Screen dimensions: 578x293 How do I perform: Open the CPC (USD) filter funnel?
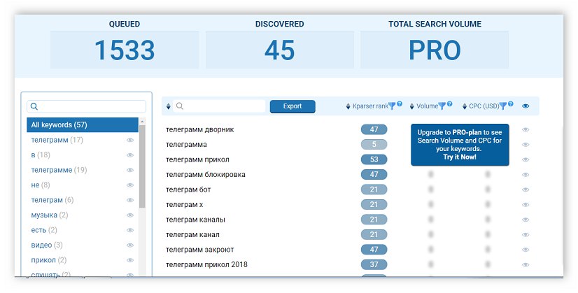(x=503, y=106)
